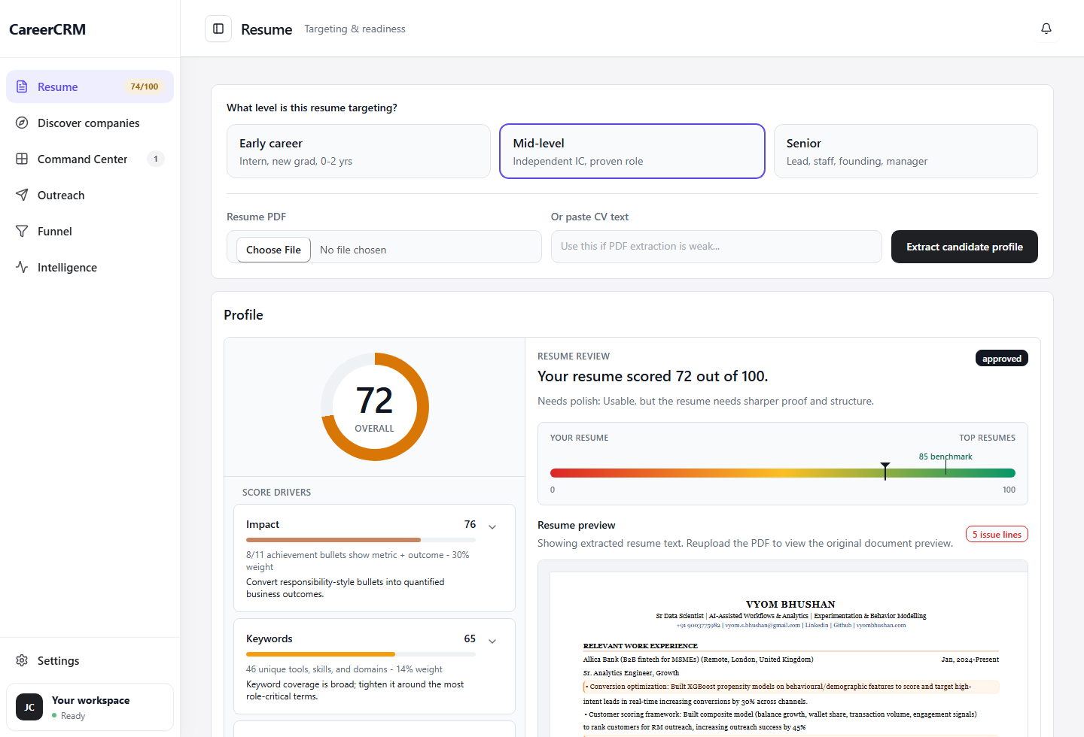Viewport: 1084px width, 737px height.
Task: Click the paste CV text field
Action: point(716,247)
